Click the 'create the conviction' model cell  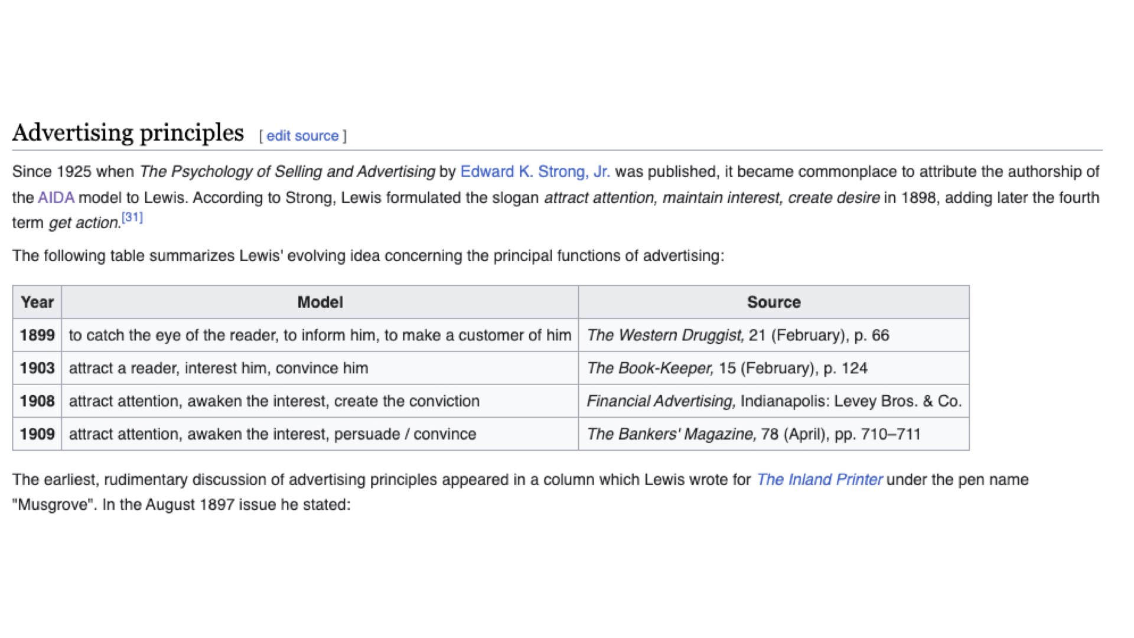click(320, 401)
